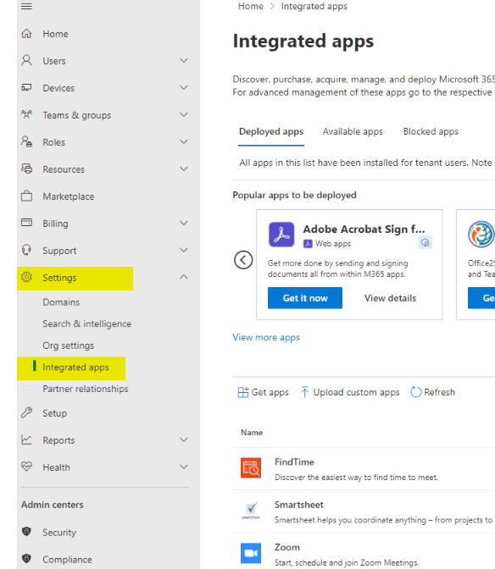The image size is (495, 569).
Task: Expand the Users menu chevron
Action: (184, 60)
